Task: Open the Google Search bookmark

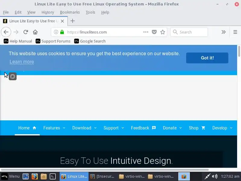Action: pos(90,41)
